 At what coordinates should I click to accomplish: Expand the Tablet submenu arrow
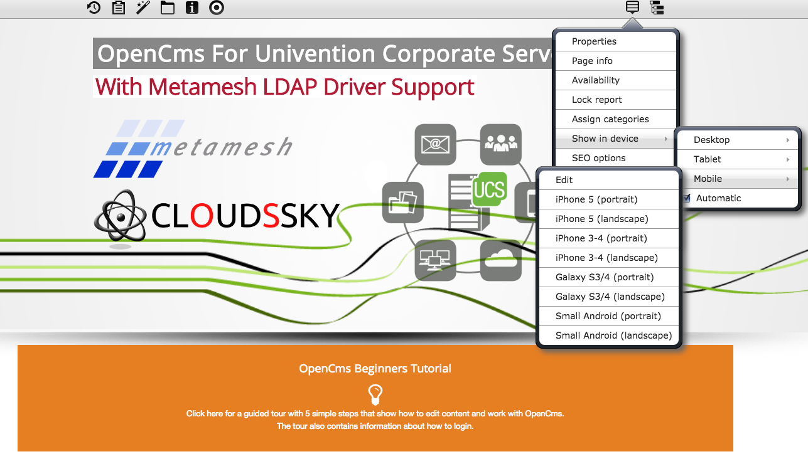coord(788,159)
